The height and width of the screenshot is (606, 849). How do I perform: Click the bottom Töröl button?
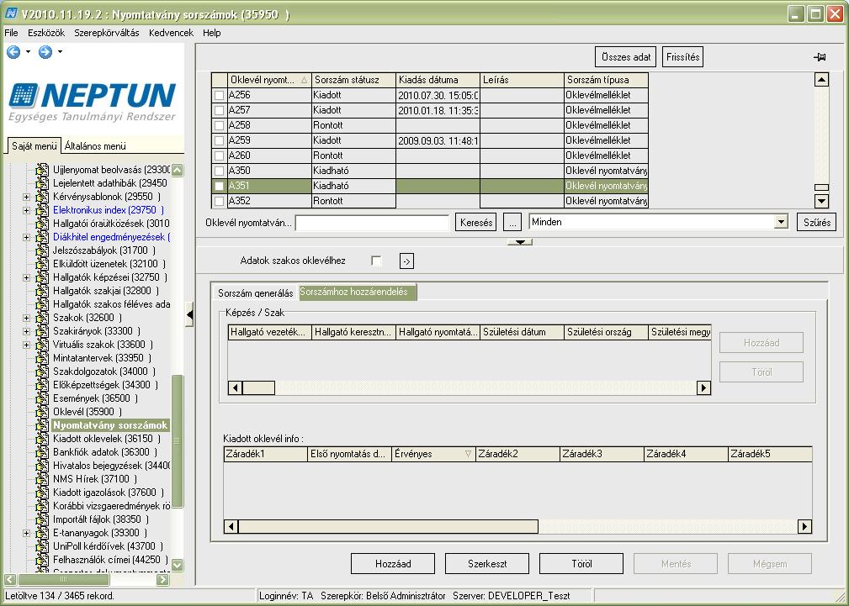581,564
